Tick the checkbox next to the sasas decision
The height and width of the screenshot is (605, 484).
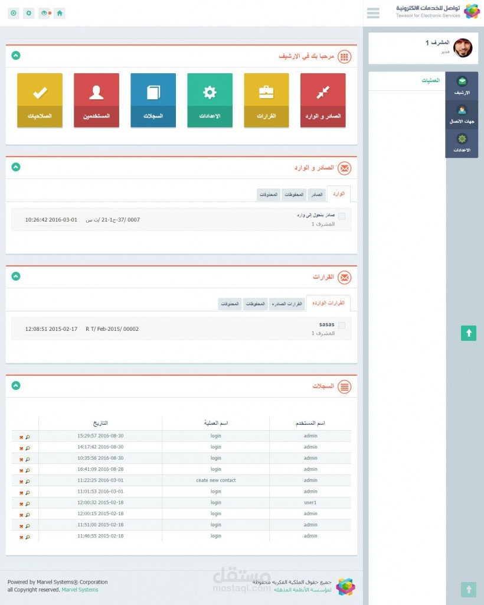[x=341, y=324]
